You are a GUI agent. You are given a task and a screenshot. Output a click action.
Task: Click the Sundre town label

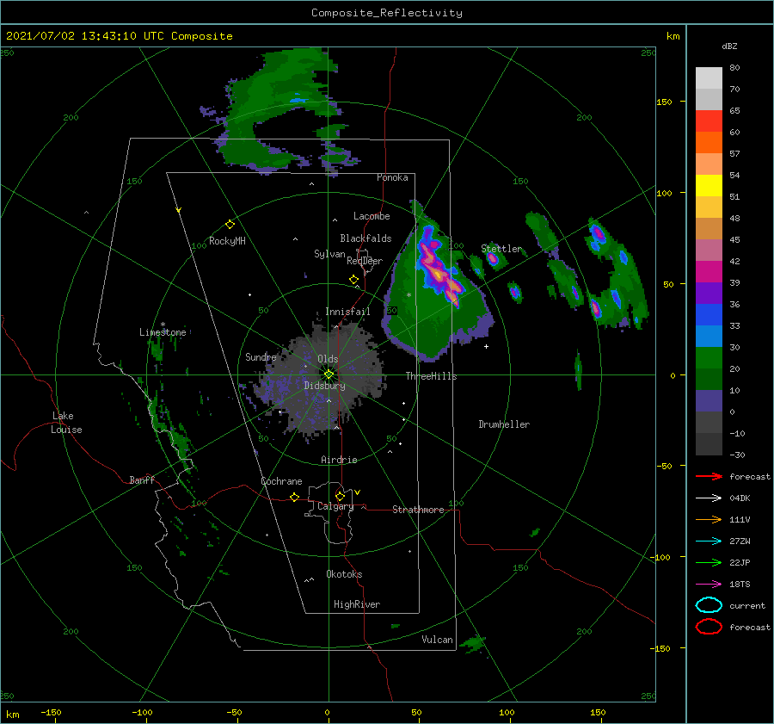pyautogui.click(x=261, y=356)
